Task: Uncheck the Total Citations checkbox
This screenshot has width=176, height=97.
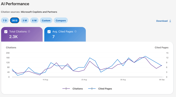Action: [6, 32]
